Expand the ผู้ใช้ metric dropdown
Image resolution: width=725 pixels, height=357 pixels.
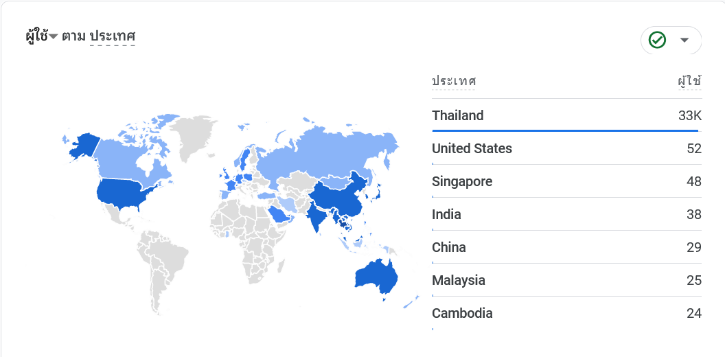pyautogui.click(x=42, y=36)
